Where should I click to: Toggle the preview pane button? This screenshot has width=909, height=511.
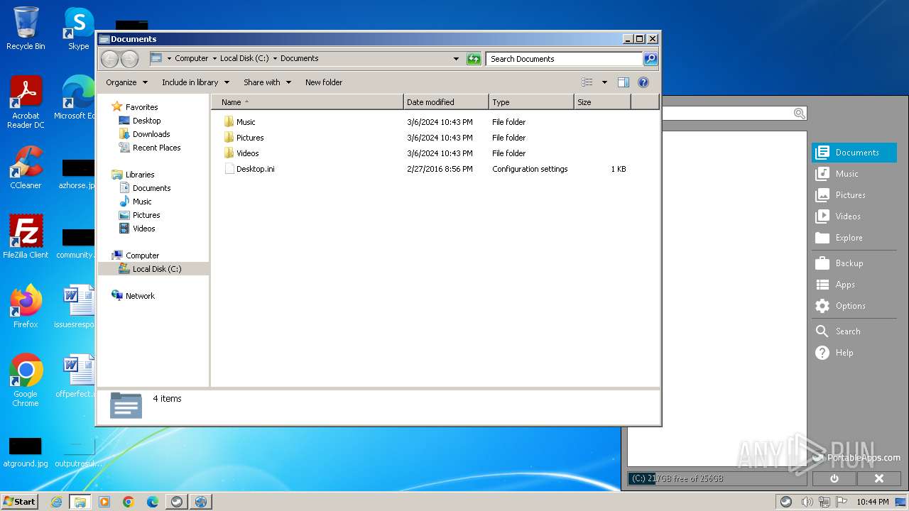point(624,82)
